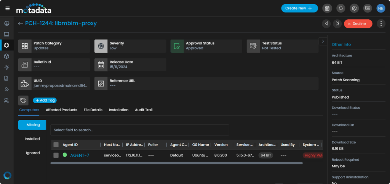The width and height of the screenshot is (390, 184).
Task: Open the notifications bell
Action: pos(341,8)
